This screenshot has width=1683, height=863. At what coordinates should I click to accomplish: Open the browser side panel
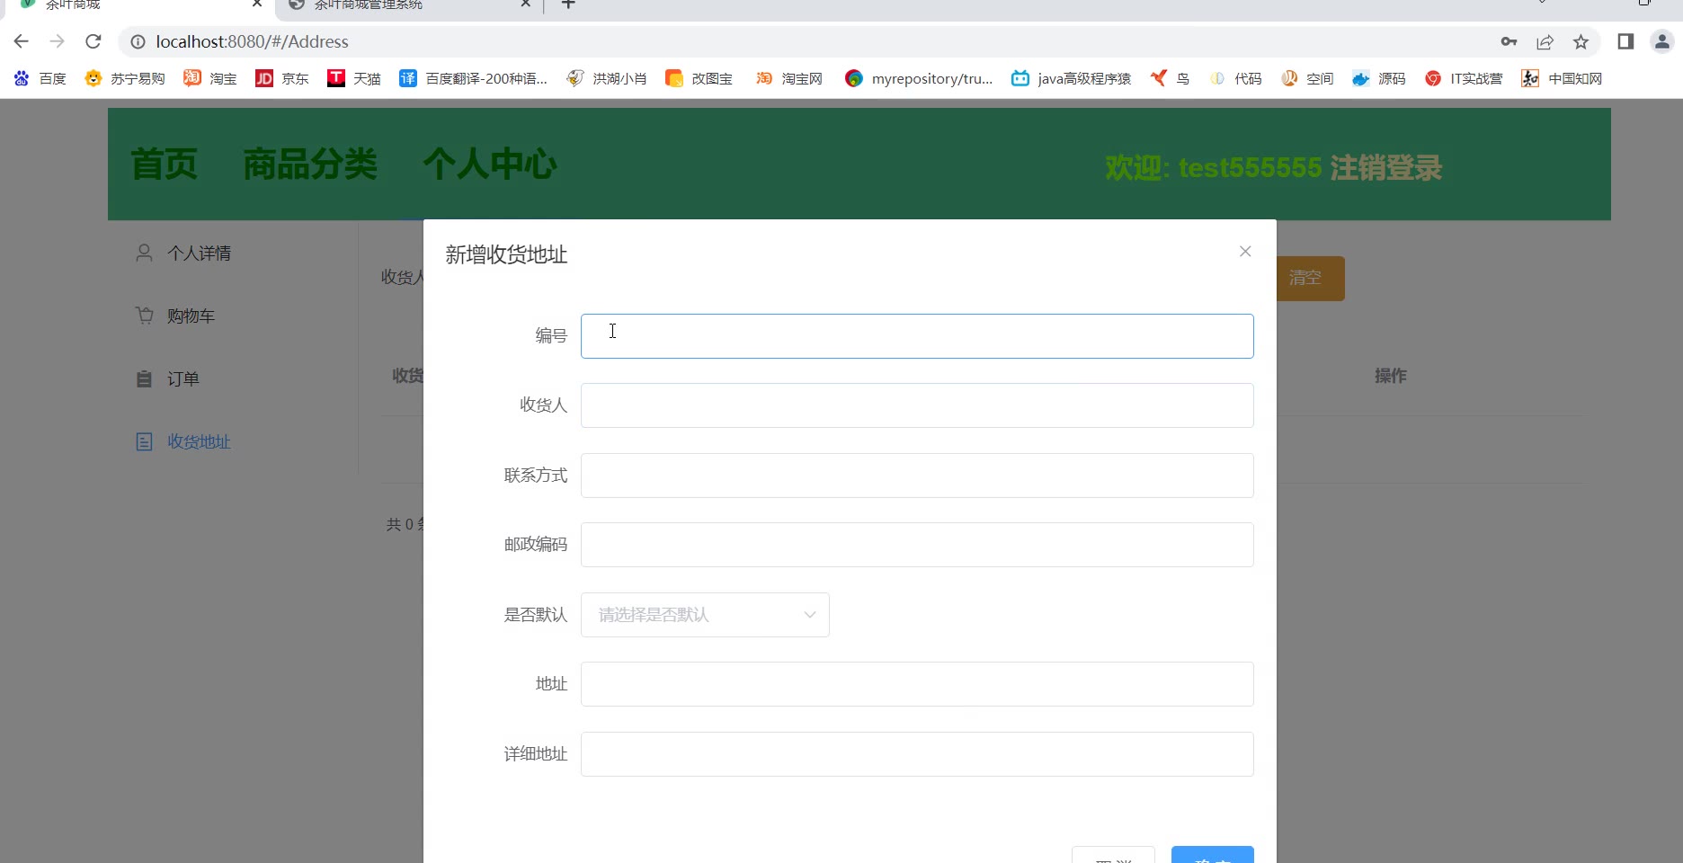tap(1625, 41)
